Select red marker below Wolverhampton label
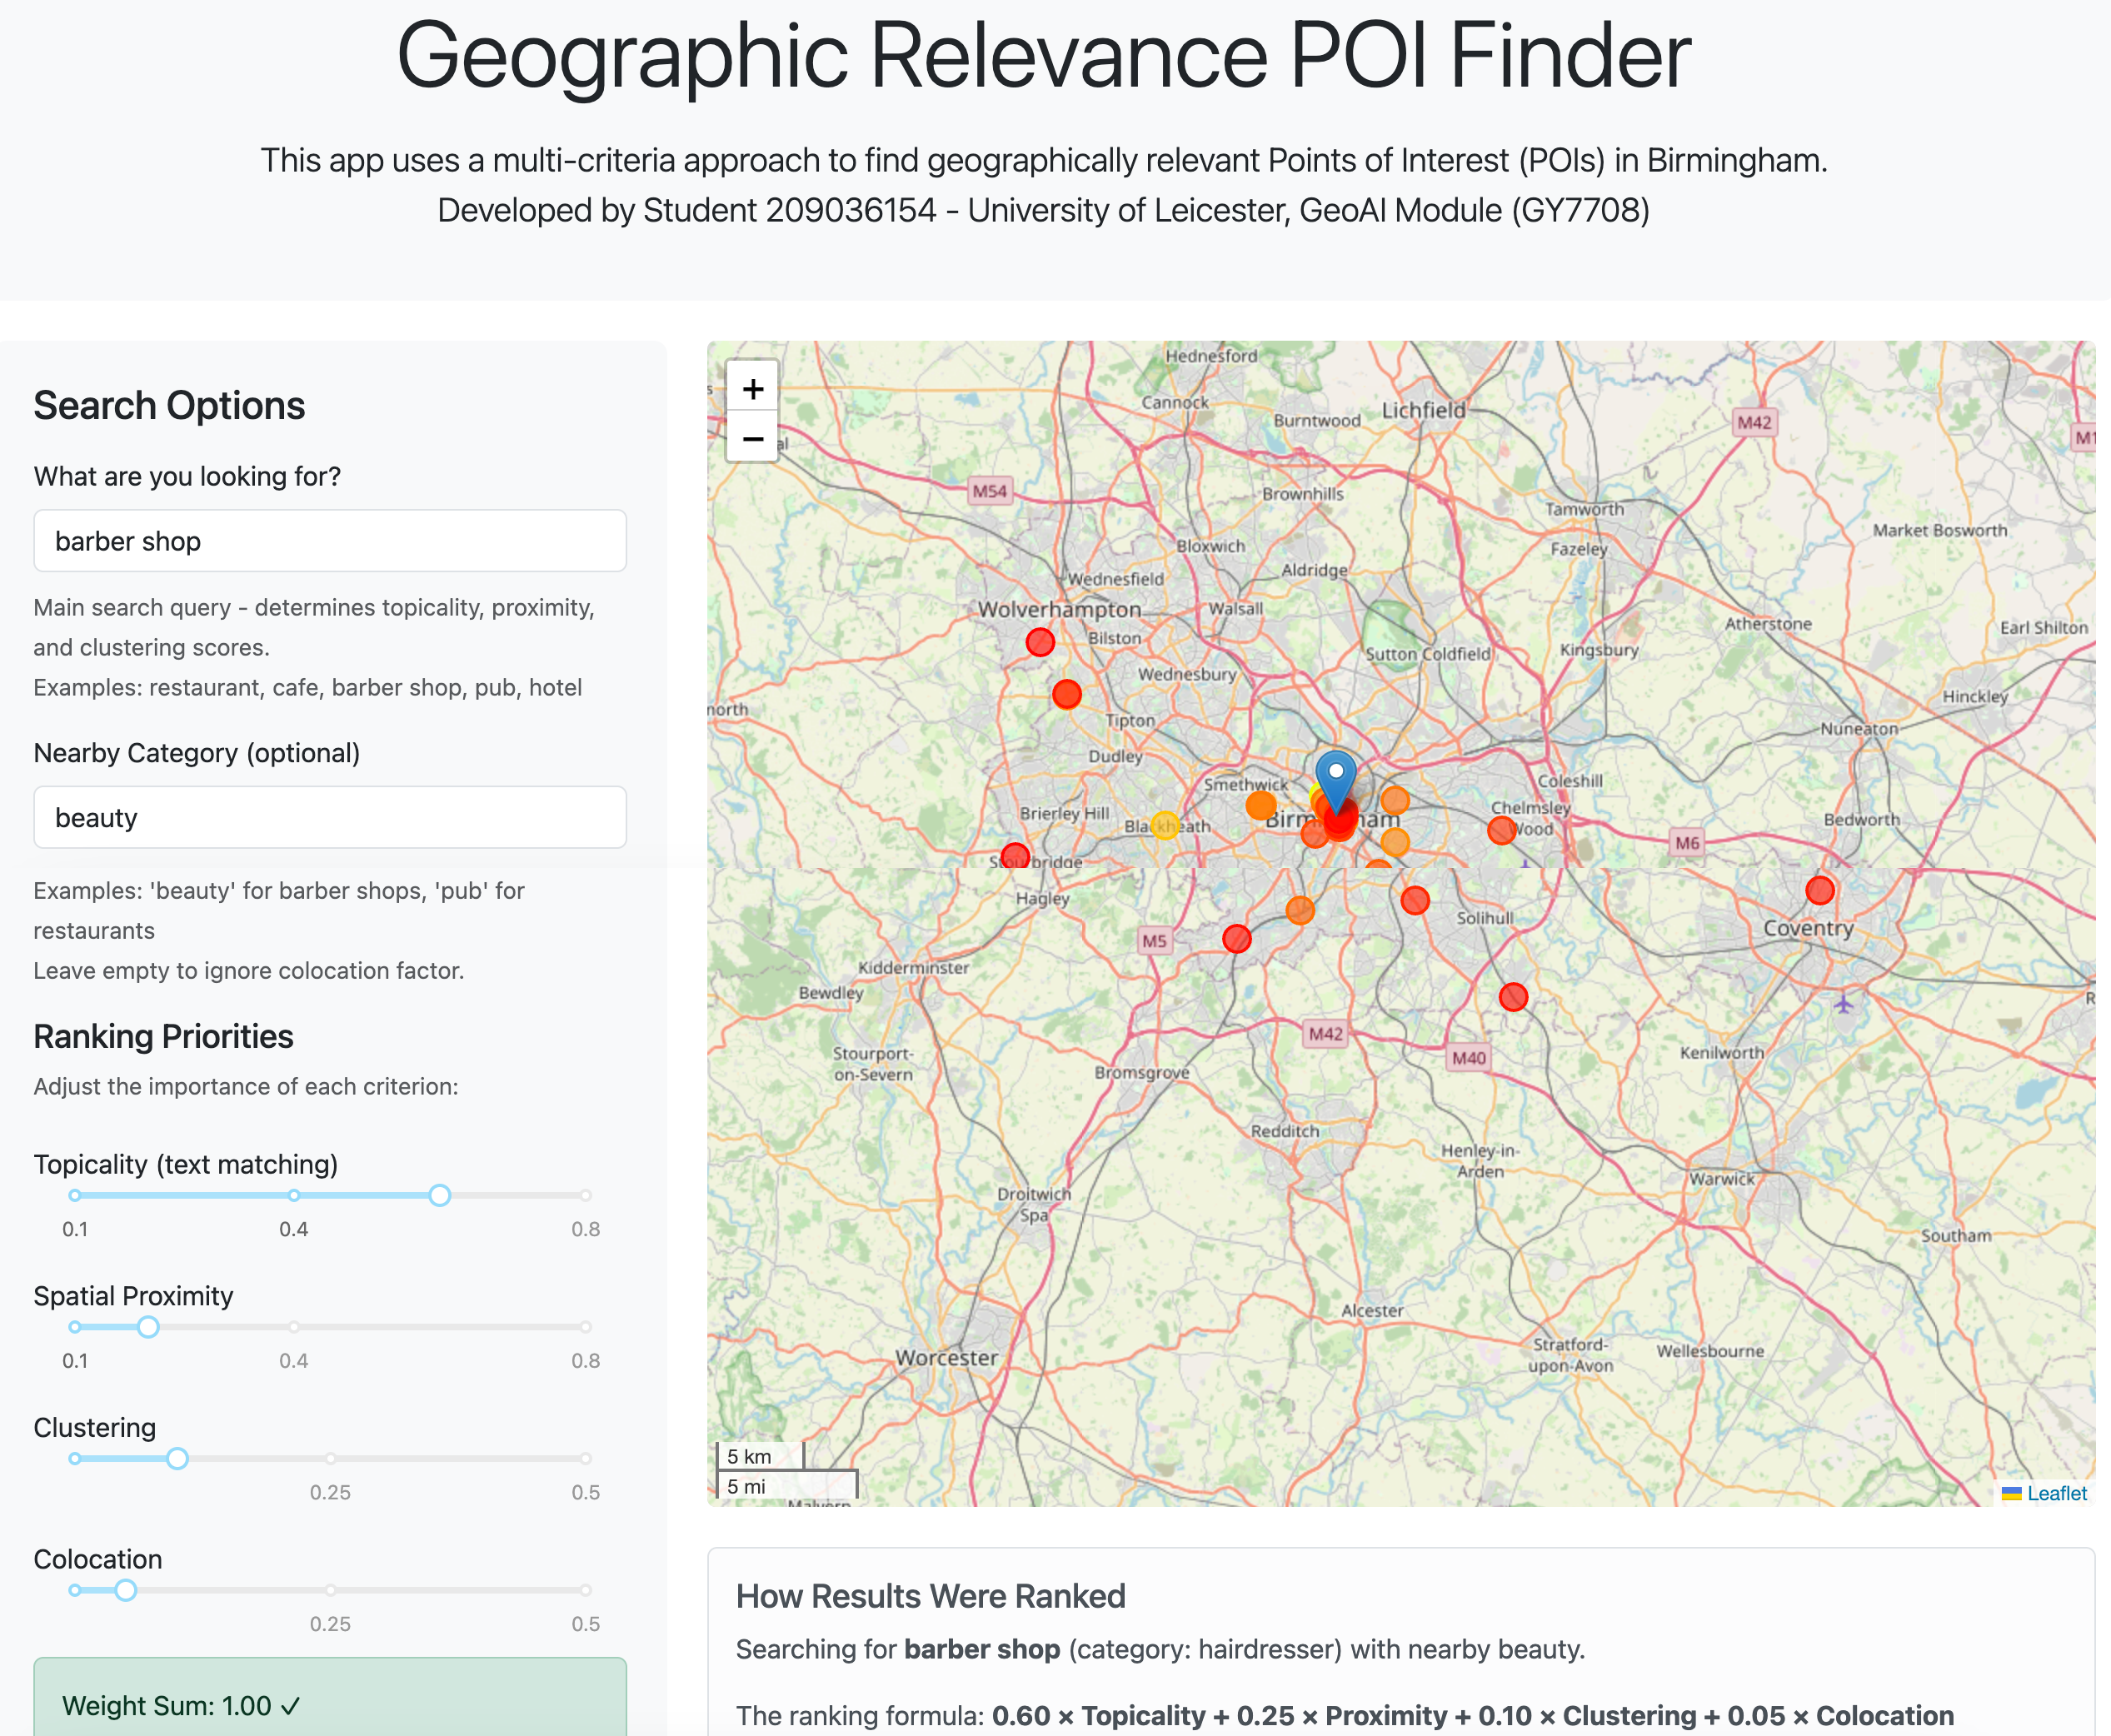2111x1736 pixels. (x=1040, y=642)
